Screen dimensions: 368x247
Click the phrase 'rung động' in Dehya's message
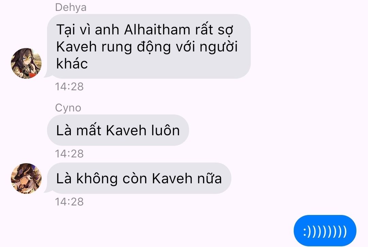coord(136,47)
